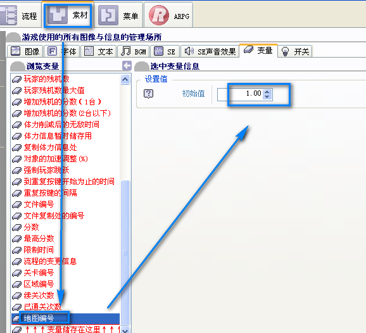
Task: Select variable 增加残机的分数(2台以下)
Action: click(67, 113)
